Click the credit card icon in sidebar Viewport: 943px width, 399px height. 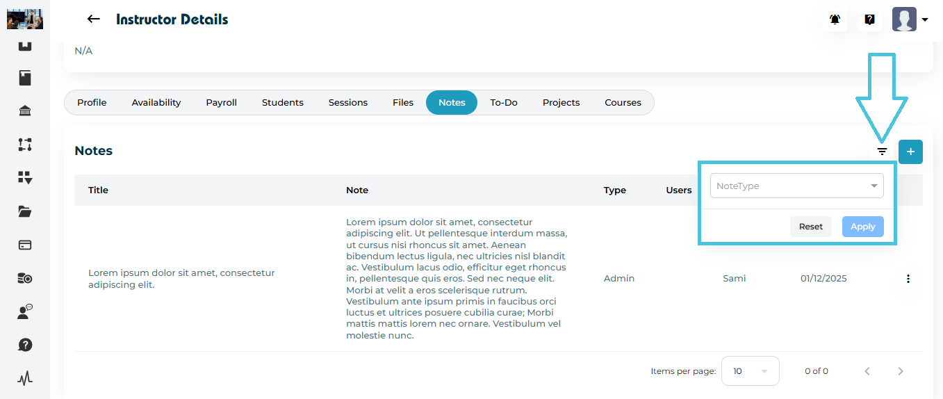25,245
